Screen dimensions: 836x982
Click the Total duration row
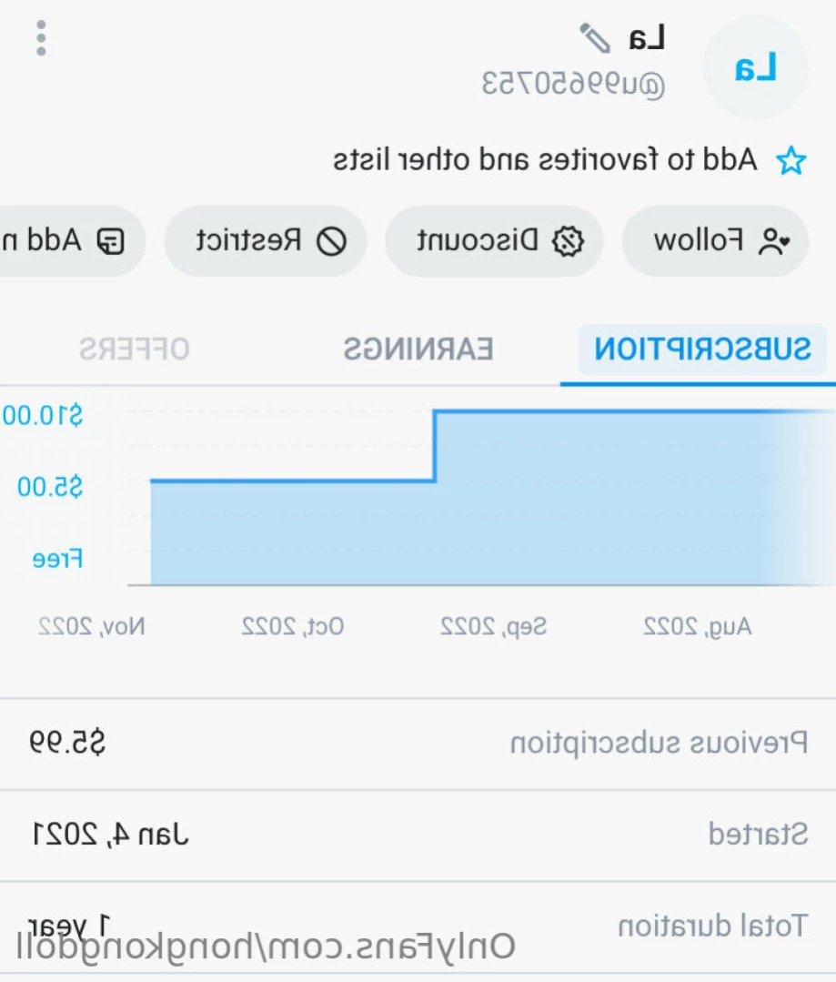(x=418, y=926)
